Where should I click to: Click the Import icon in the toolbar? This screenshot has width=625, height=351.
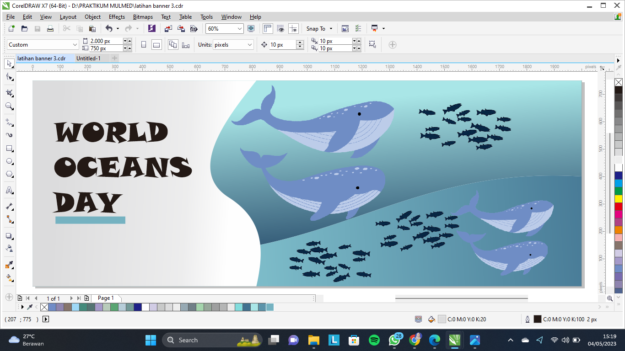tap(168, 29)
